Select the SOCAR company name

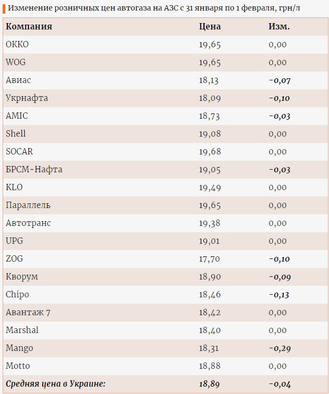19,151
